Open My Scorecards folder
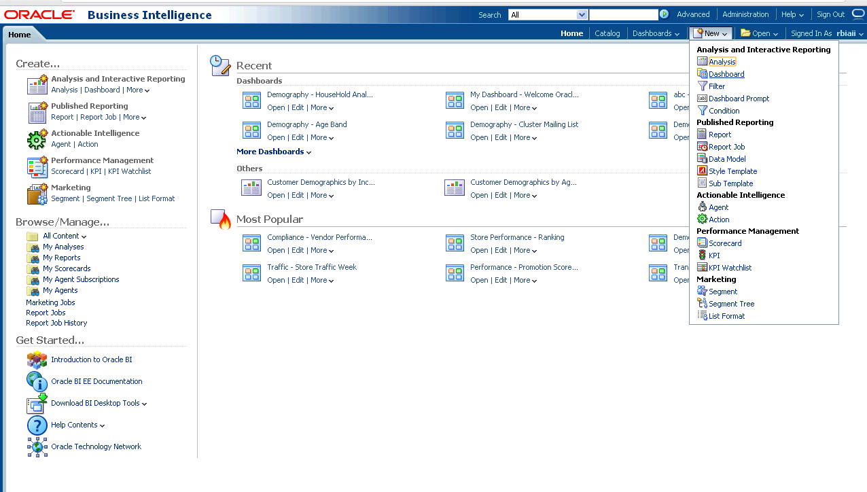The image size is (867, 492). (67, 268)
